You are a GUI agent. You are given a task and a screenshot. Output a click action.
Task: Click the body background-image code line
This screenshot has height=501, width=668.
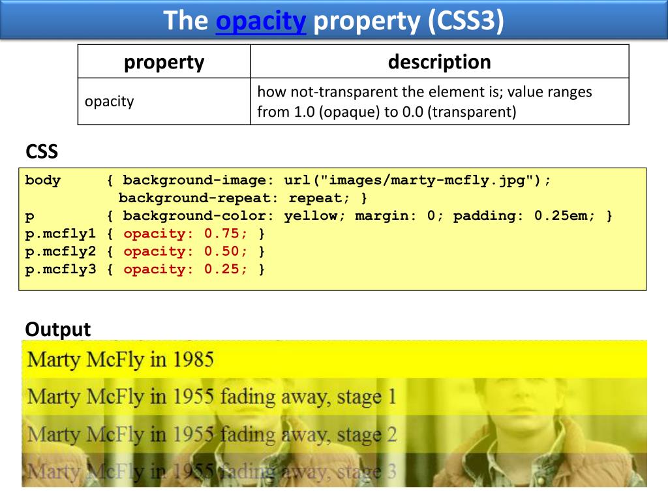pos(288,180)
